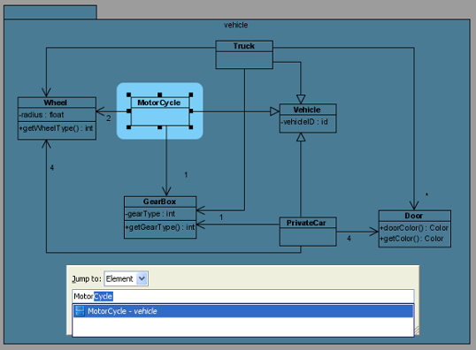
Task: Select getGearType() operation in GearBox
Action: (x=160, y=227)
